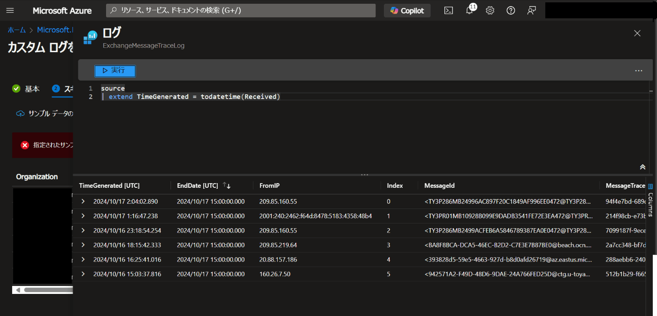
Task: Collapse the query editor with double chevron
Action: (x=642, y=167)
